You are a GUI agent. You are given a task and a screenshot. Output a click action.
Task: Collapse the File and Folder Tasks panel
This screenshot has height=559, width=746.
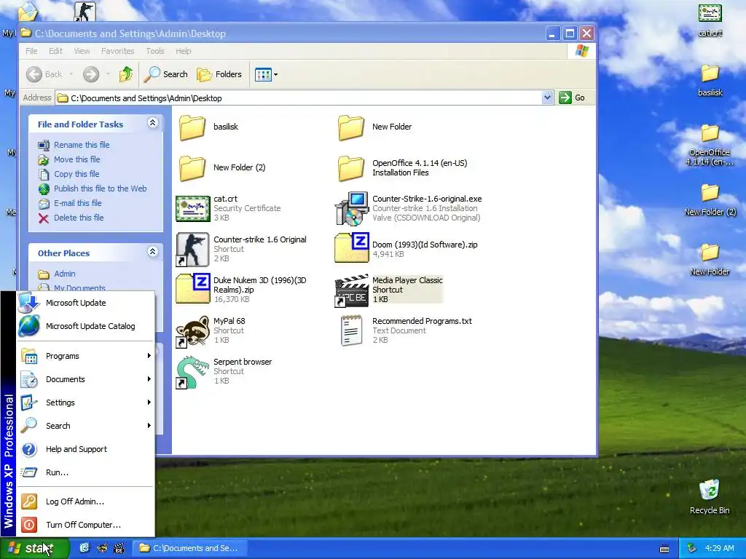(153, 123)
